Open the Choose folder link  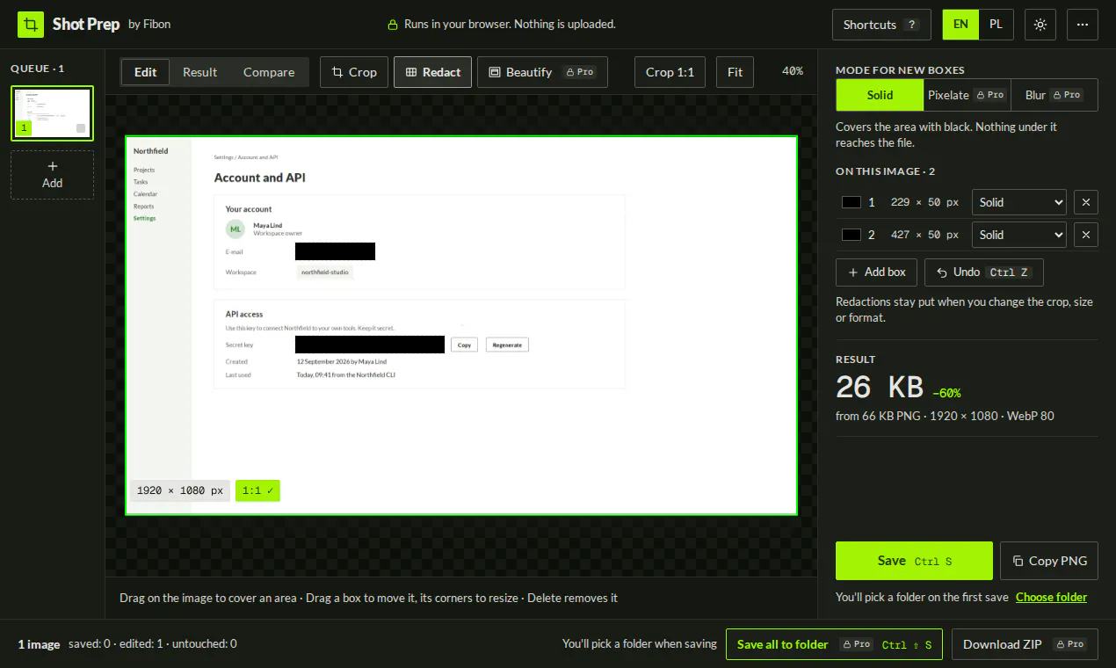(x=1051, y=597)
